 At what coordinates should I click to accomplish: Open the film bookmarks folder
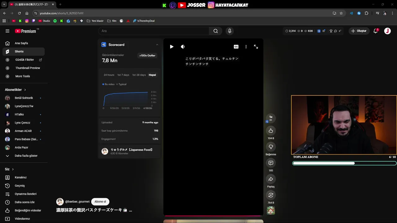coord(112,21)
